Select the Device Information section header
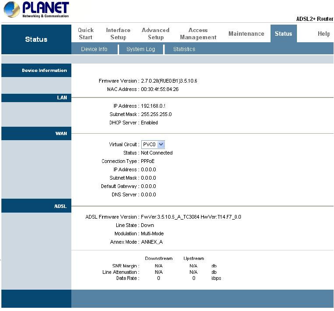Viewport: 334px width, 311px height. (x=37, y=70)
